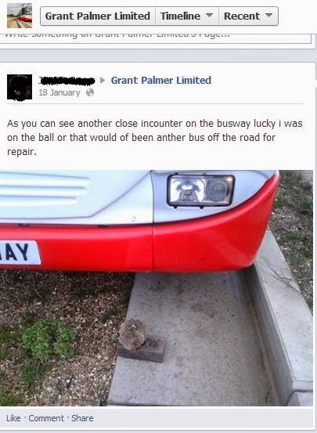Open the 18 January timestamp

click(x=59, y=92)
